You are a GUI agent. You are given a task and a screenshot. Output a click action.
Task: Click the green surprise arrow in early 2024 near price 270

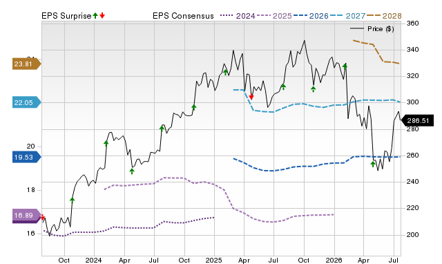click(106, 143)
